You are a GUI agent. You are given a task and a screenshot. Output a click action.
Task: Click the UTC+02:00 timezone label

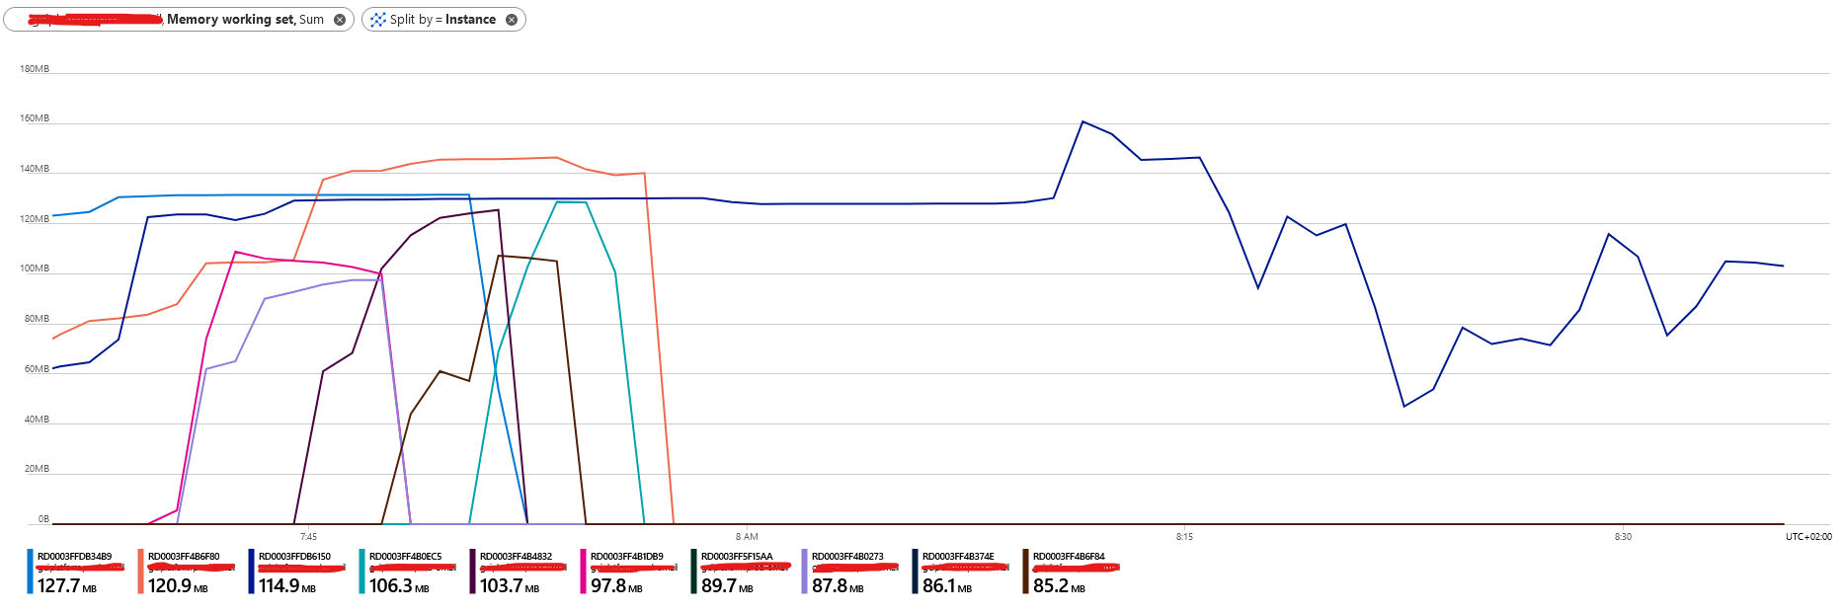coord(1810,536)
